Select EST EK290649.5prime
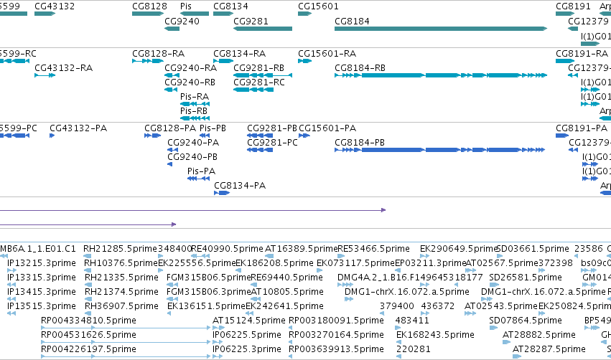Viewport: 611px width, 360px height. [459, 249]
